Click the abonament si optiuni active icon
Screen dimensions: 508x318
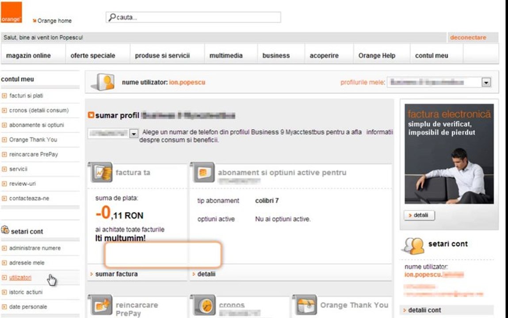[x=203, y=172]
